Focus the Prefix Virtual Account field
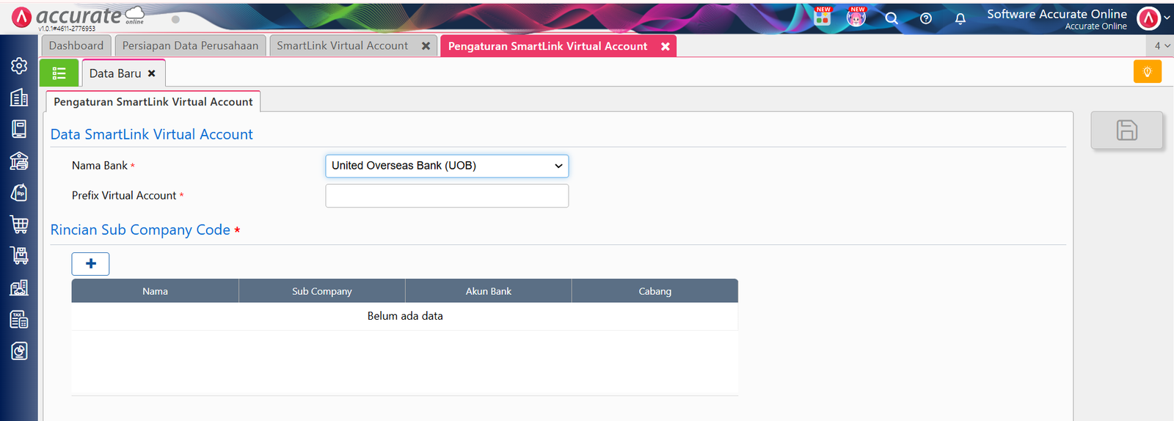 pyautogui.click(x=447, y=196)
